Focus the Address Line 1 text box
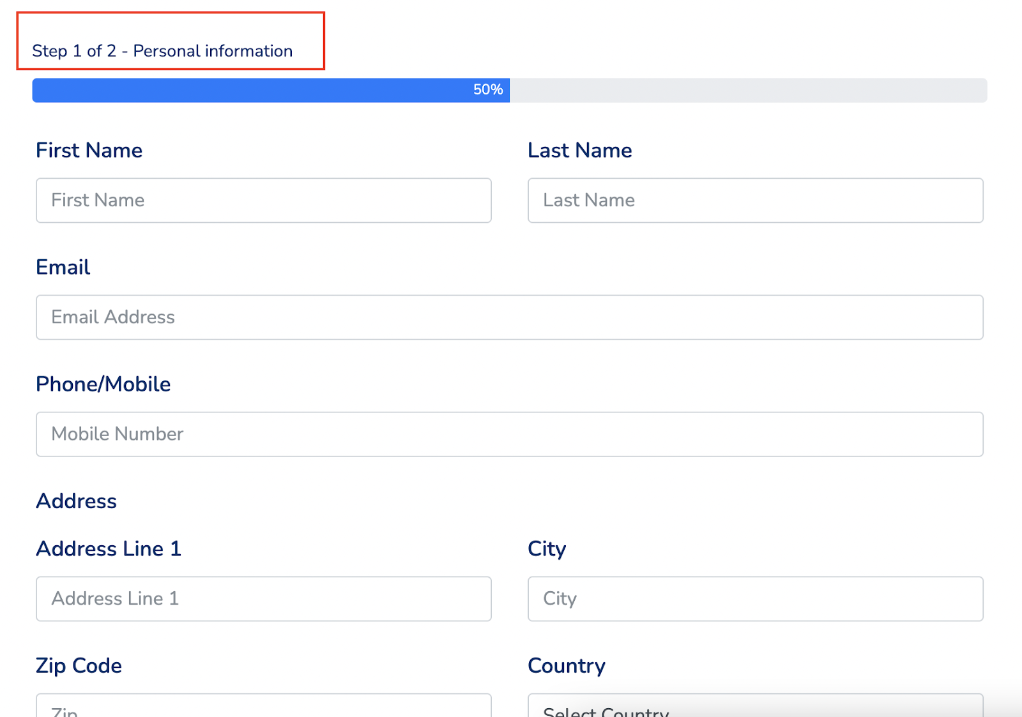Image resolution: width=1022 pixels, height=717 pixels. (x=264, y=599)
